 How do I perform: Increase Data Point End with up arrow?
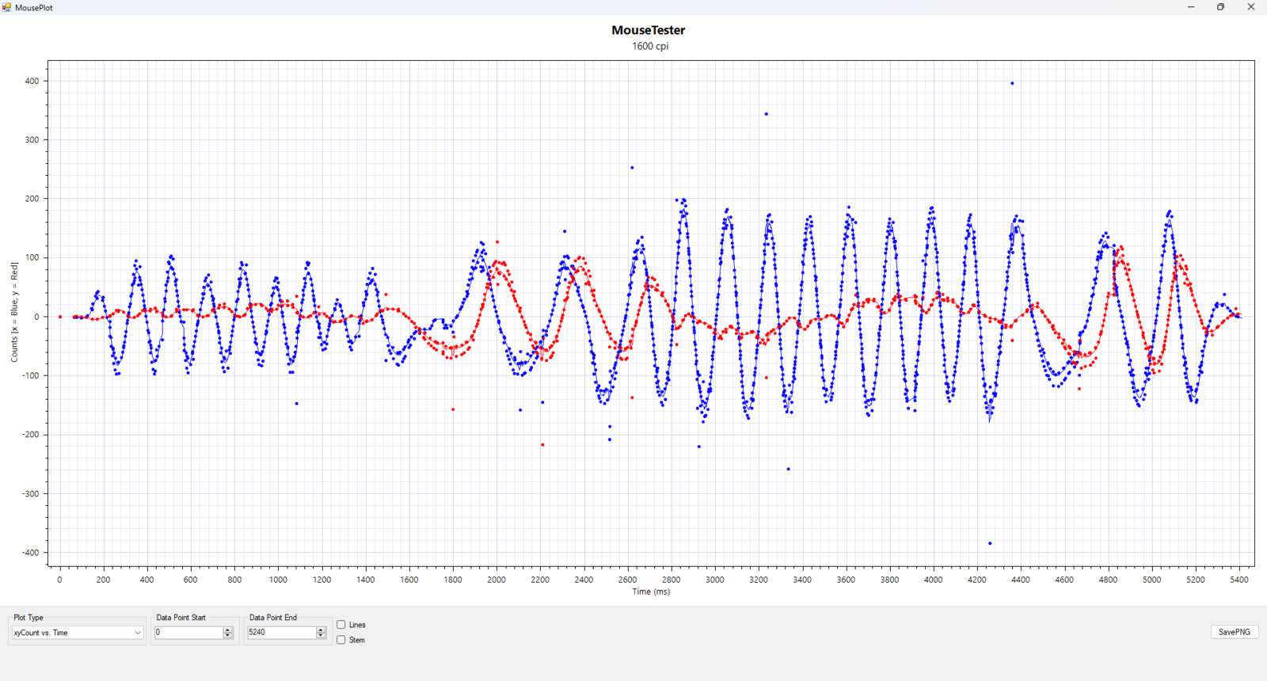pos(321,630)
